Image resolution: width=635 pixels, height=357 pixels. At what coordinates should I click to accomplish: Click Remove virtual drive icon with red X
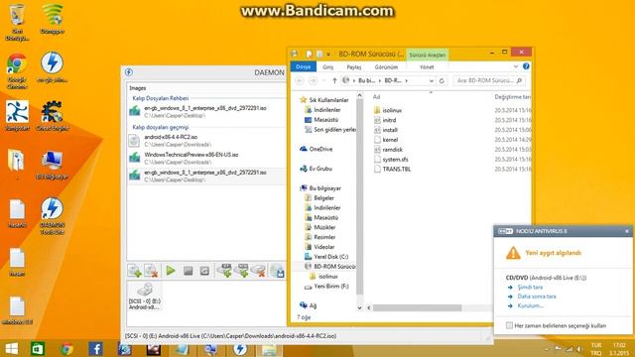click(259, 271)
